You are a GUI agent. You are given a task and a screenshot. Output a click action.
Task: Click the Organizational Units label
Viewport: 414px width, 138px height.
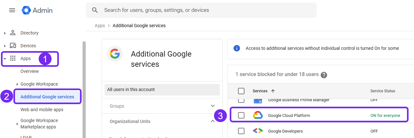130,121
